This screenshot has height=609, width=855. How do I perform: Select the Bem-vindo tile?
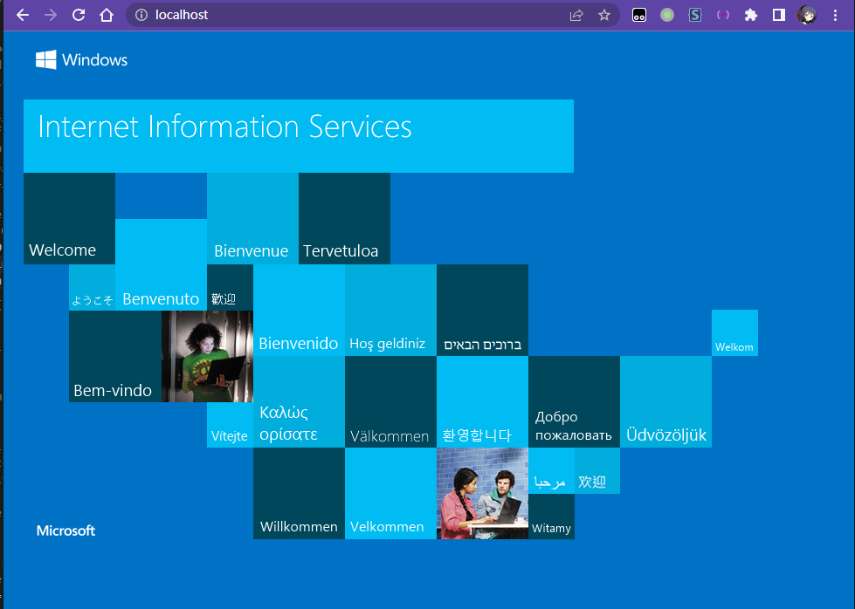click(115, 356)
